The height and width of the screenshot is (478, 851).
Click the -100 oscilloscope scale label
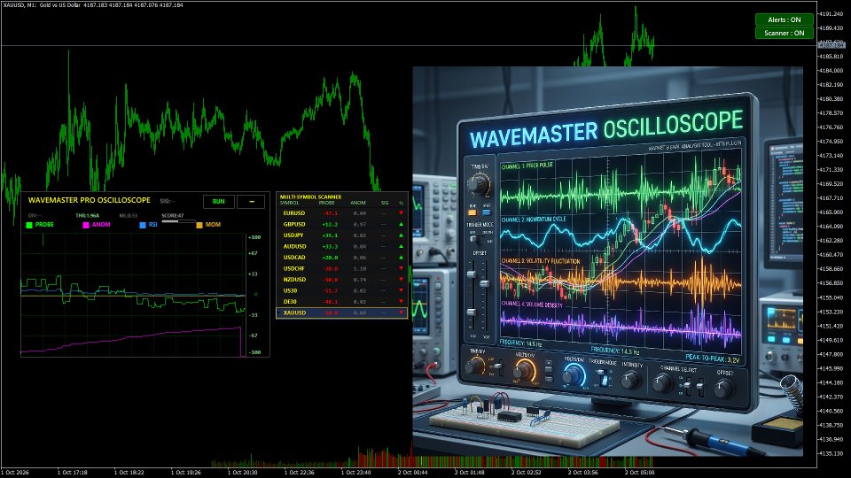pos(254,352)
